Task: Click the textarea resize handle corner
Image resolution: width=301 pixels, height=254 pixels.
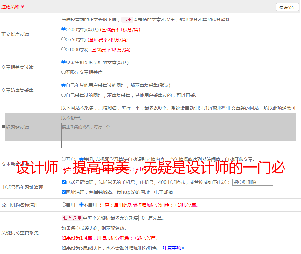Action: click(297, 146)
